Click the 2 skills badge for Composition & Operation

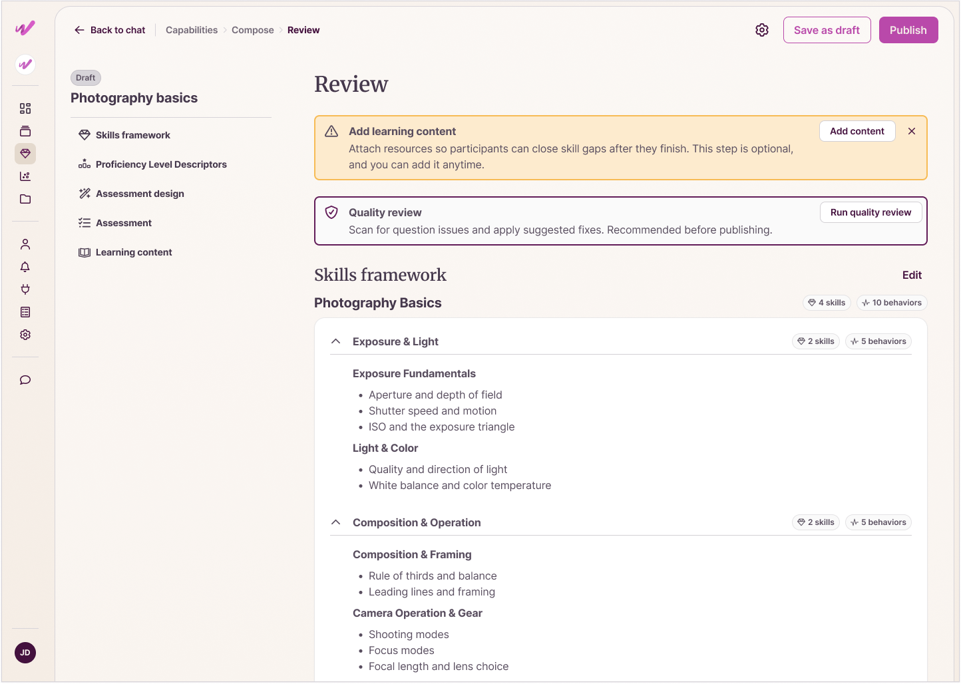(816, 522)
